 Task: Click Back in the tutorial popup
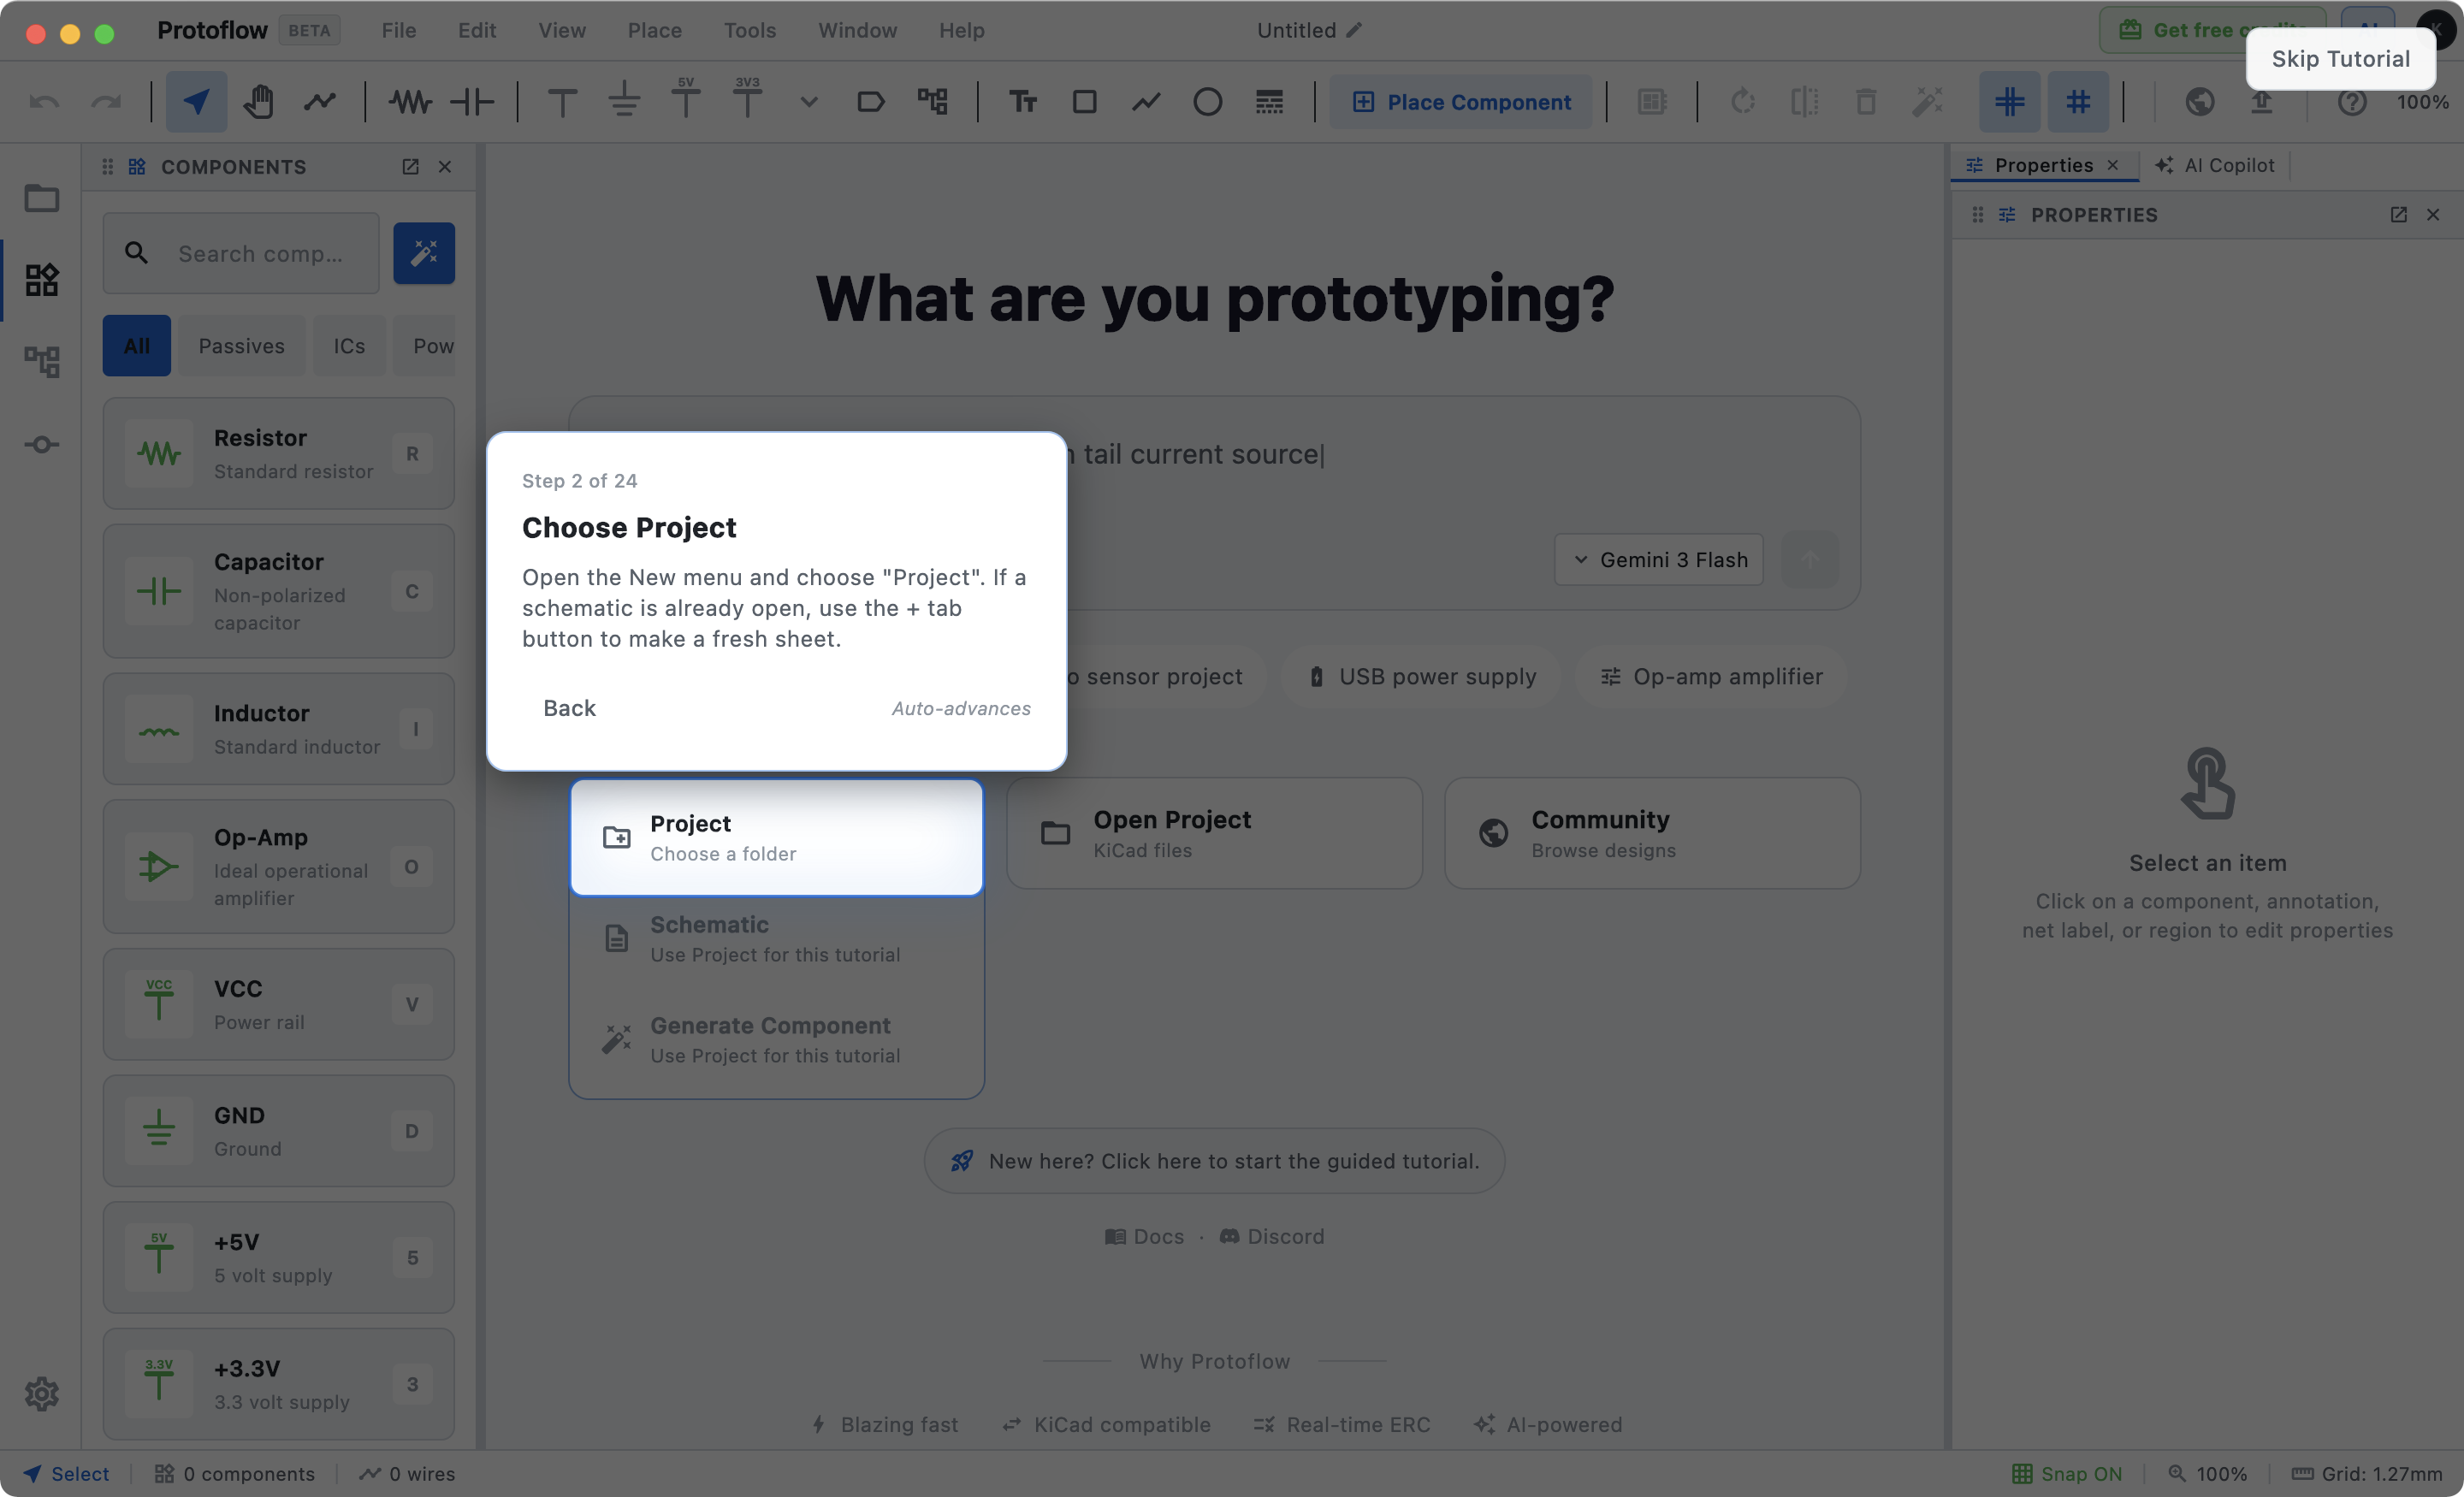[x=569, y=707]
